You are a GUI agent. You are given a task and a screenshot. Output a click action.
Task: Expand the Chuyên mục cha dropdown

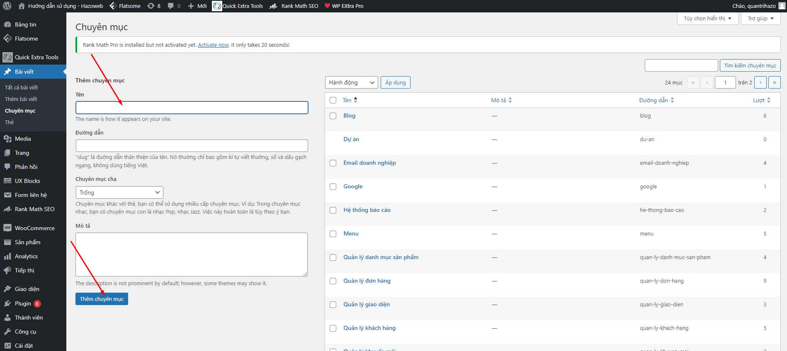119,192
